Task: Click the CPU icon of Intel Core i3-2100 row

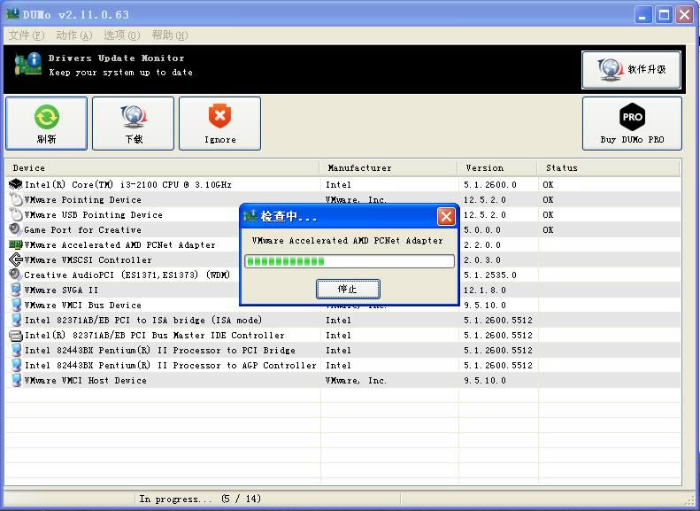Action: (16, 184)
